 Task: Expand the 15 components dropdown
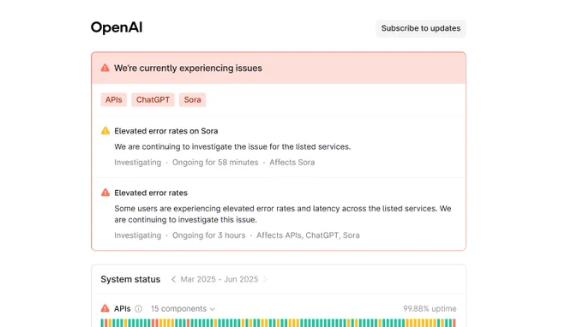pos(183,309)
